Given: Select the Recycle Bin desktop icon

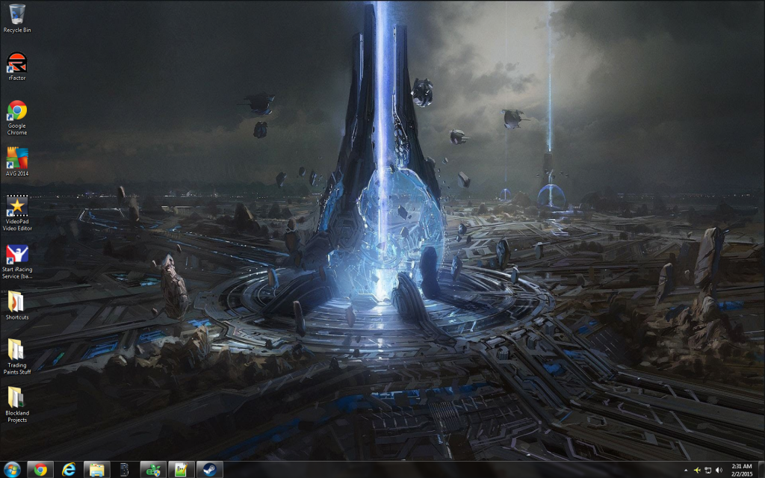Looking at the screenshot, I should [17, 19].
